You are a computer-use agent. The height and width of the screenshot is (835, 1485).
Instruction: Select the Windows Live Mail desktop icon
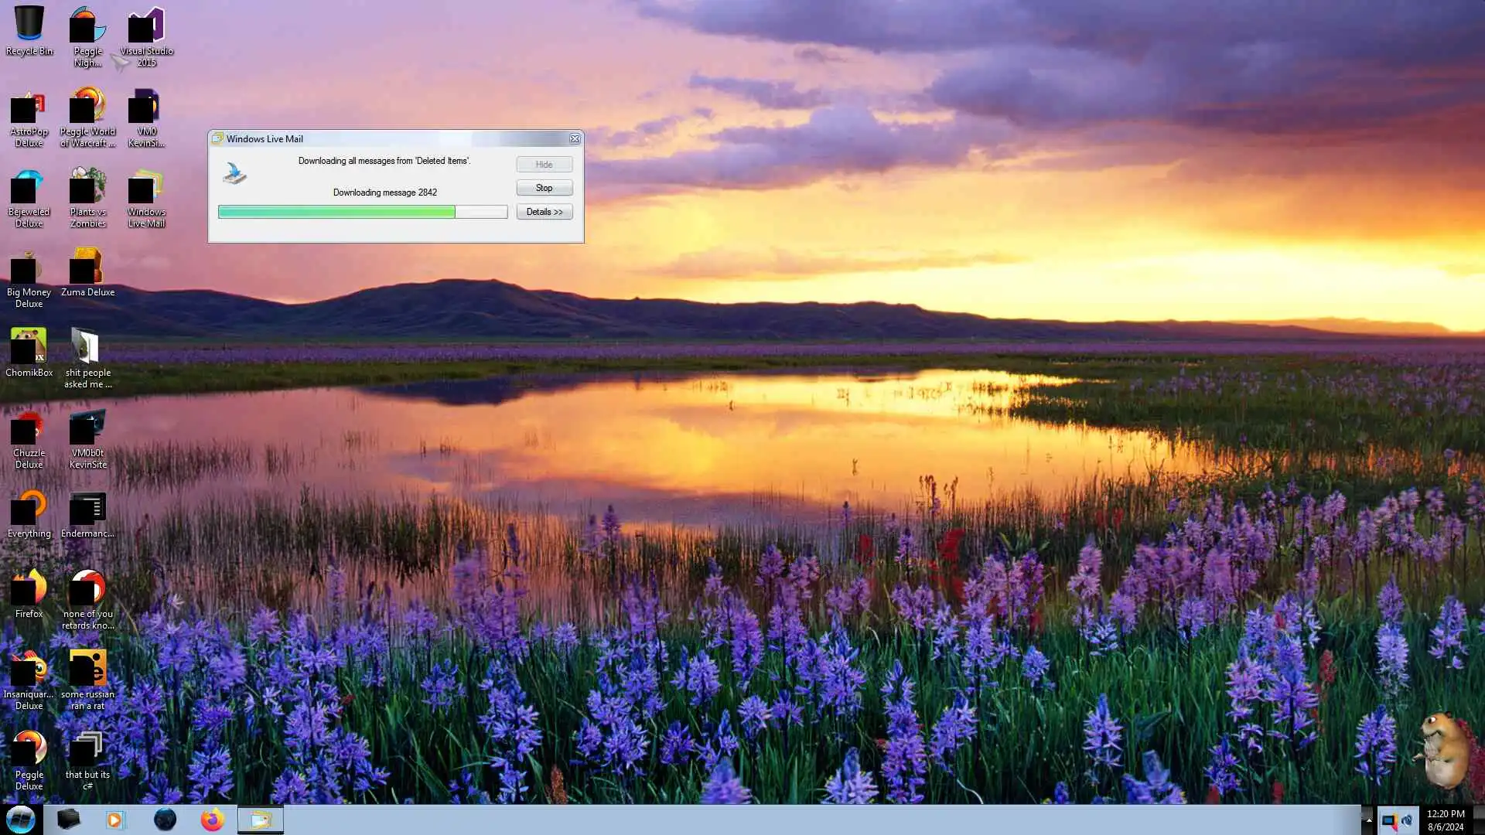[146, 196]
